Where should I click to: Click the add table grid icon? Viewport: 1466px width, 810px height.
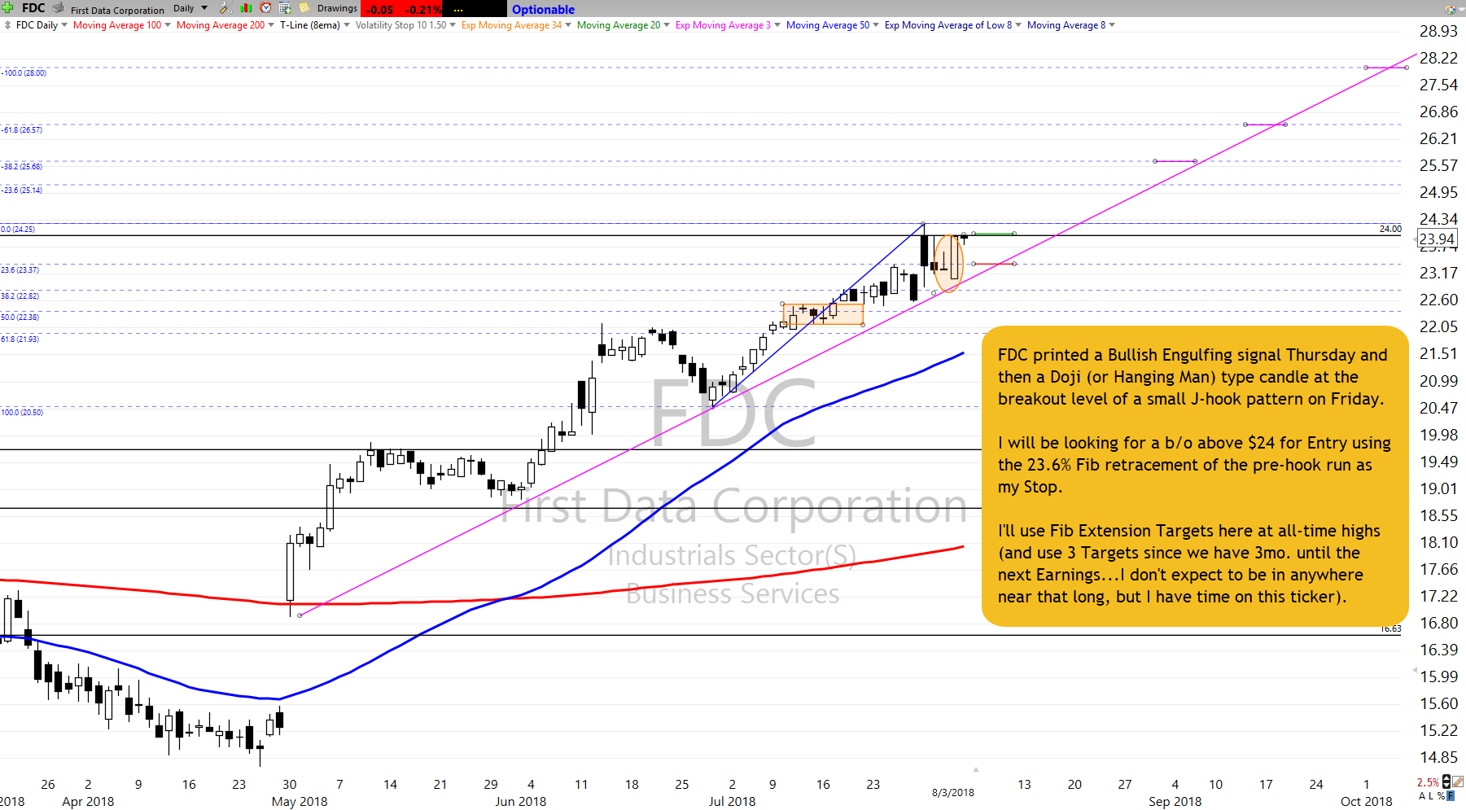click(285, 8)
